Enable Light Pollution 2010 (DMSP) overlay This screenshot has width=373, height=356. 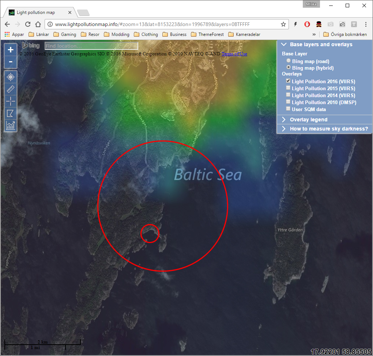click(289, 102)
